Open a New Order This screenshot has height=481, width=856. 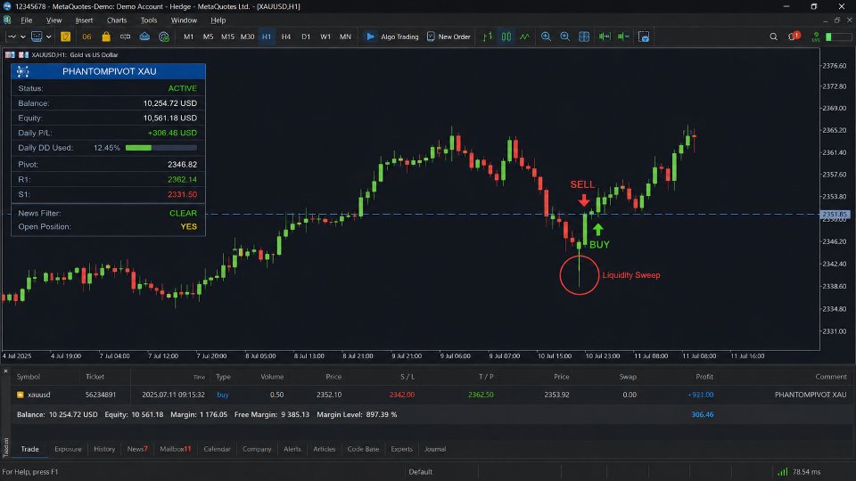449,37
